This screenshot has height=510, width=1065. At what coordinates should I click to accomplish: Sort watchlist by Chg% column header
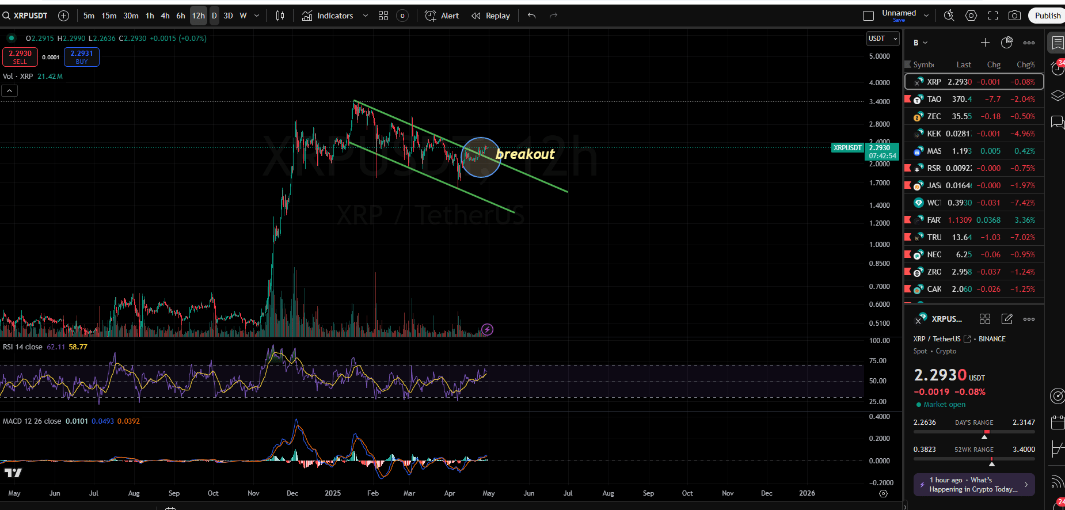tap(1025, 64)
